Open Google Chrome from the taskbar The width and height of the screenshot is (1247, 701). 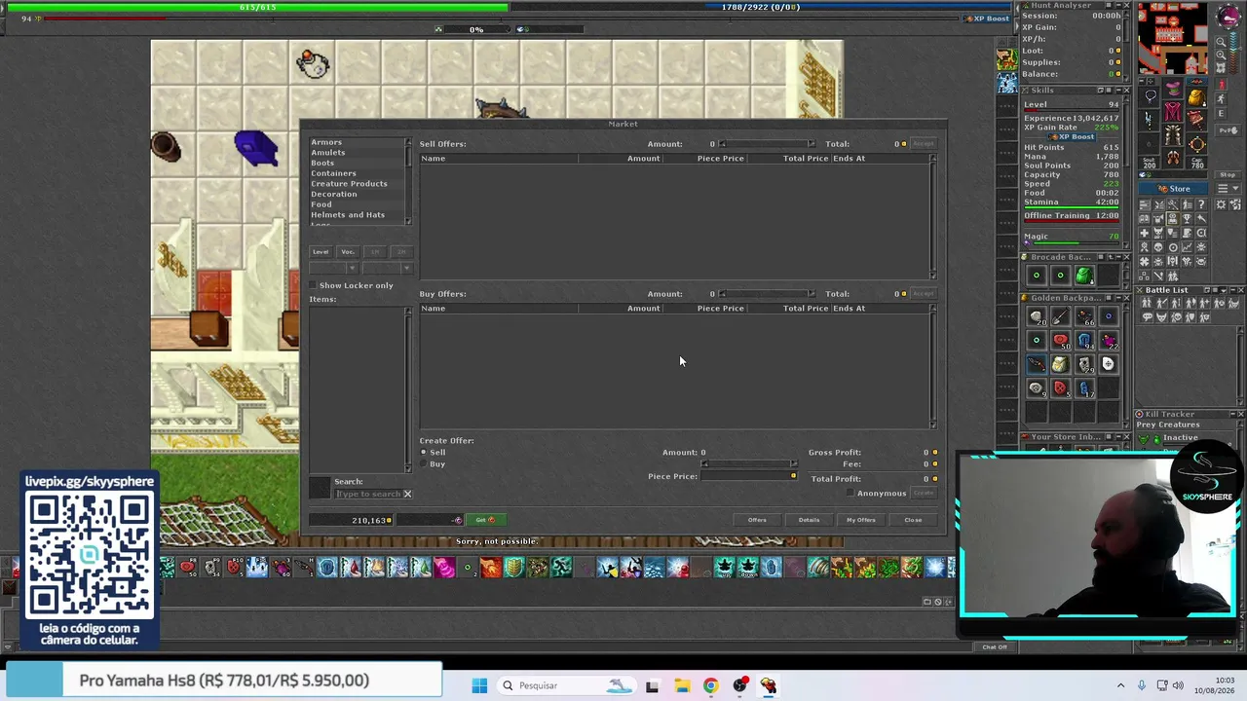click(710, 685)
